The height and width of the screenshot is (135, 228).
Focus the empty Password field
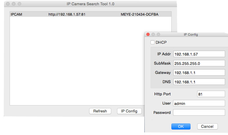pyautogui.click(x=199, y=112)
